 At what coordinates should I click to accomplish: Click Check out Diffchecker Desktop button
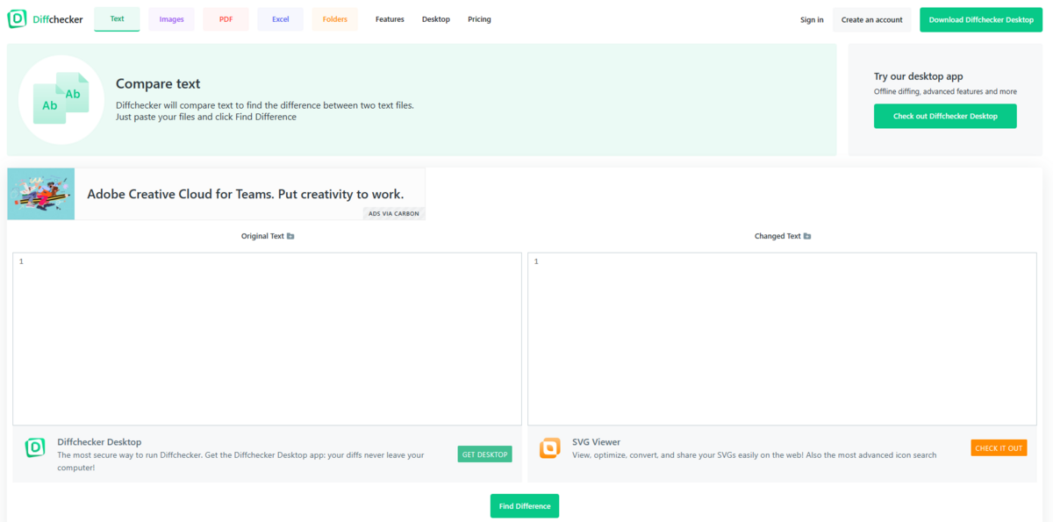point(945,116)
